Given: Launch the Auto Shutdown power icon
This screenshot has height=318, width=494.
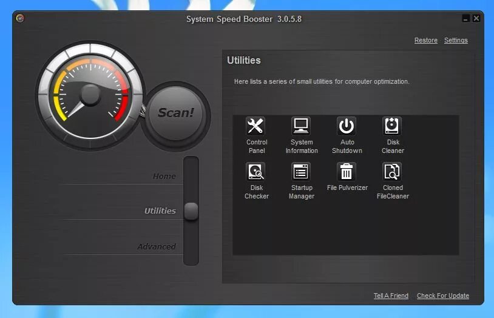Looking at the screenshot, I should [347, 126].
